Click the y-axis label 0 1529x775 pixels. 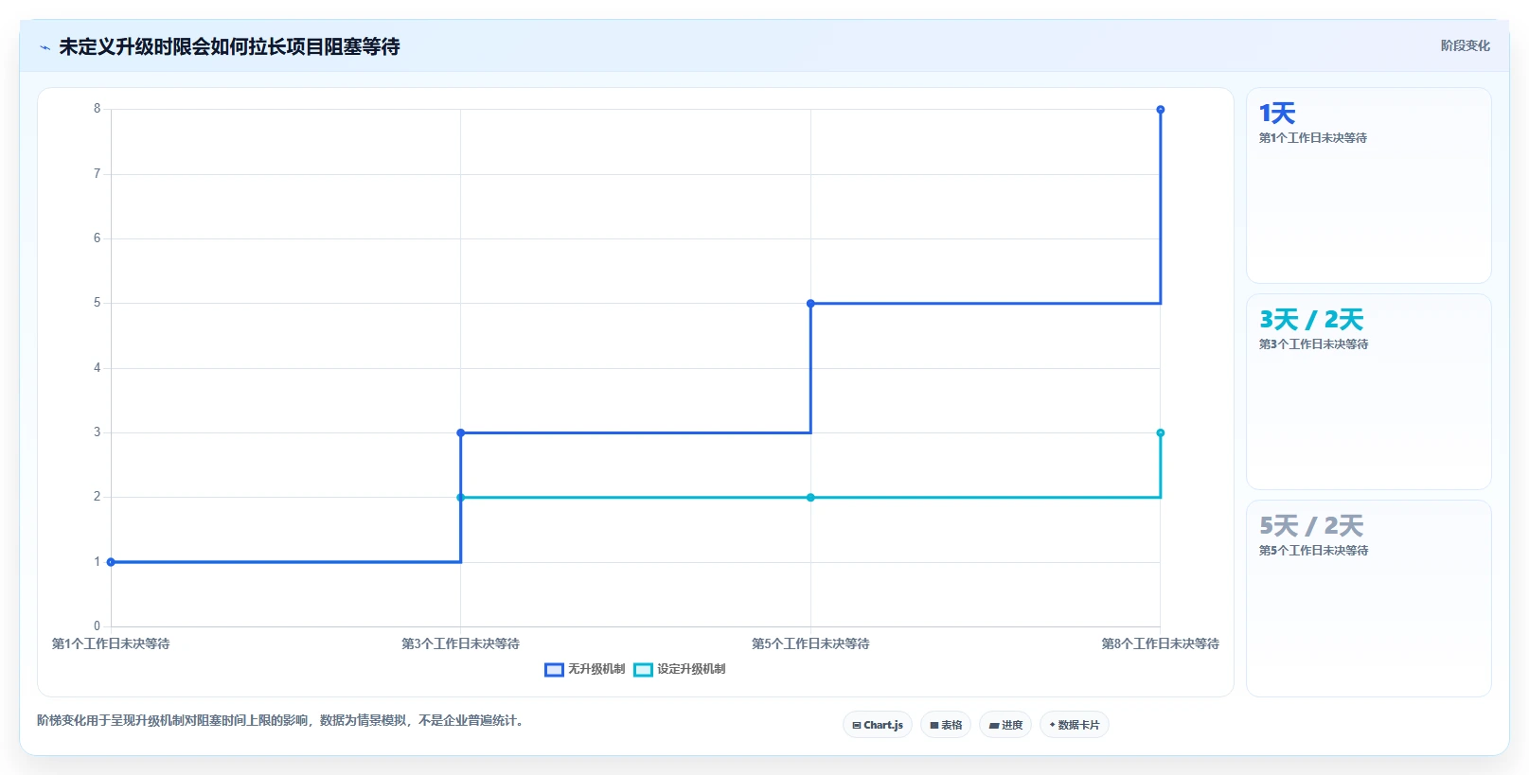pyautogui.click(x=97, y=625)
